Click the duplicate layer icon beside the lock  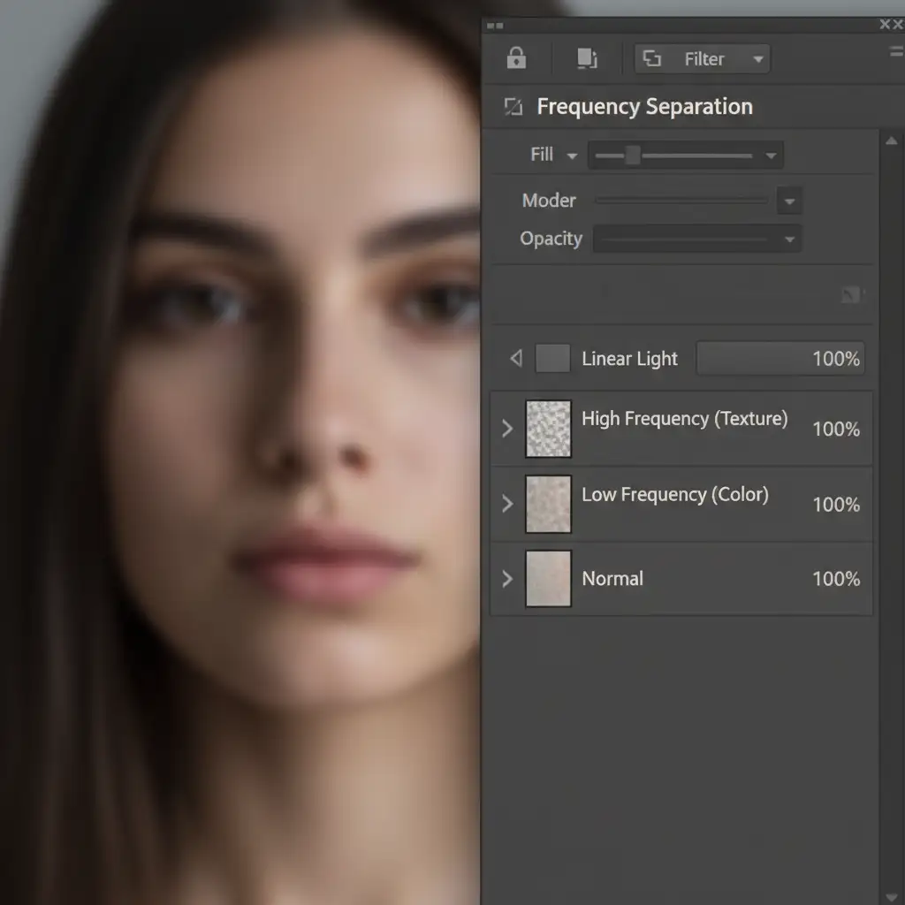point(586,58)
